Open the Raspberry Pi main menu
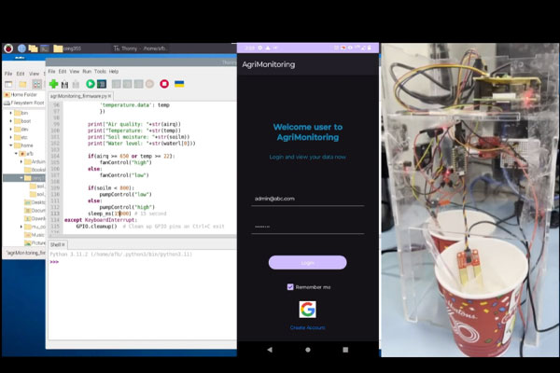The height and width of the screenshot is (373, 560). 8,48
